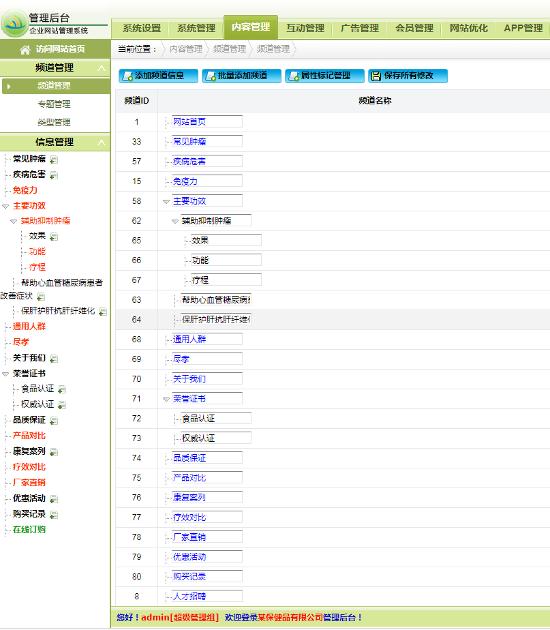550x630 pixels.
Task: Open 批量添加频道 button
Action: pyautogui.click(x=241, y=76)
